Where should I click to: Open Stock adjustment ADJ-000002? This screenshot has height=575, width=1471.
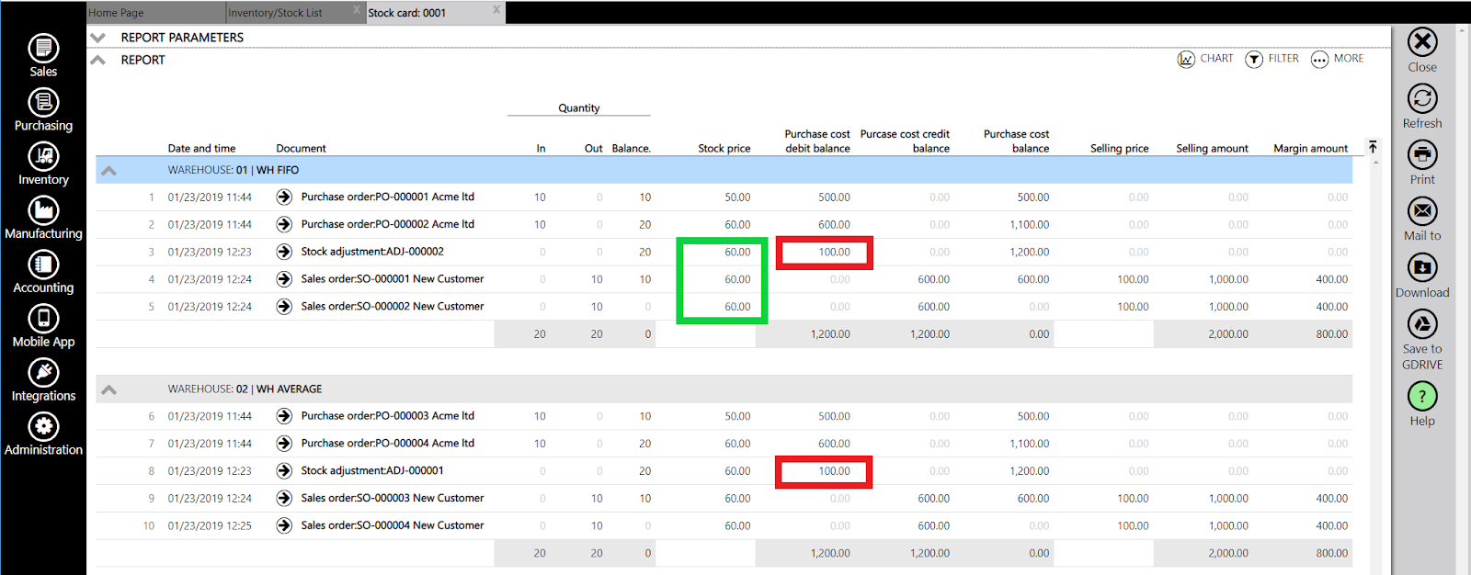pyautogui.click(x=372, y=252)
